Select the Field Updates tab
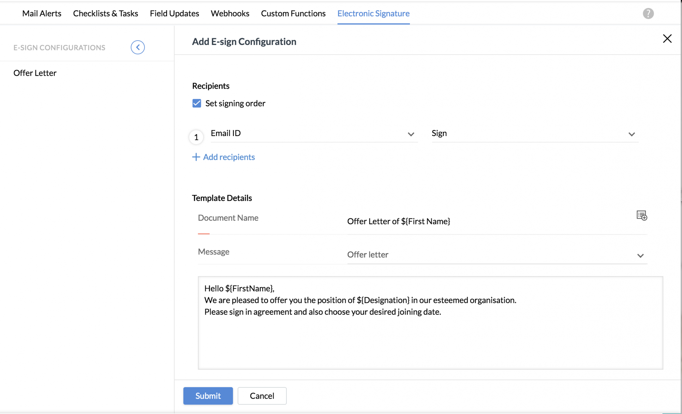682x414 pixels. 174,14
